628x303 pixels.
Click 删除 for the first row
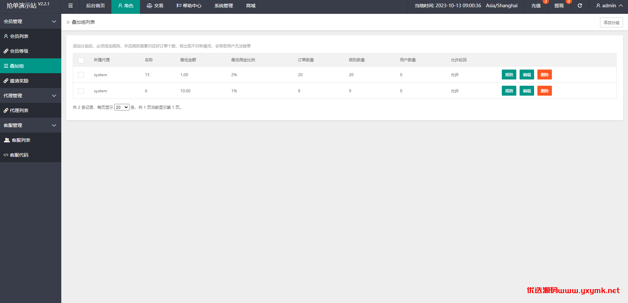point(544,75)
